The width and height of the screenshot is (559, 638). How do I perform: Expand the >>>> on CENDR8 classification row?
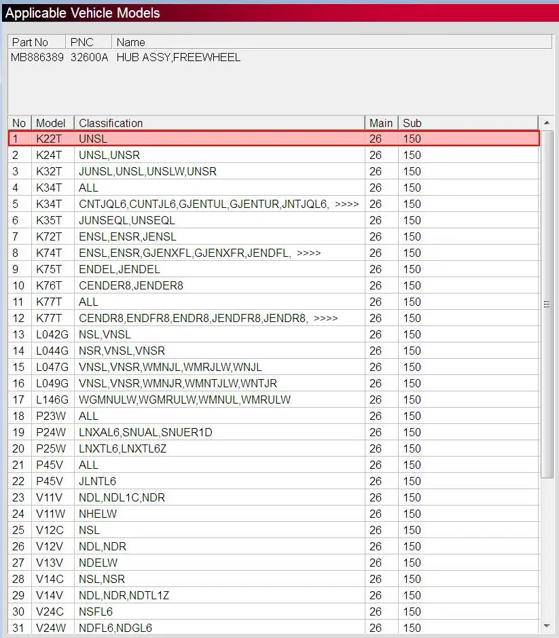[x=326, y=318]
